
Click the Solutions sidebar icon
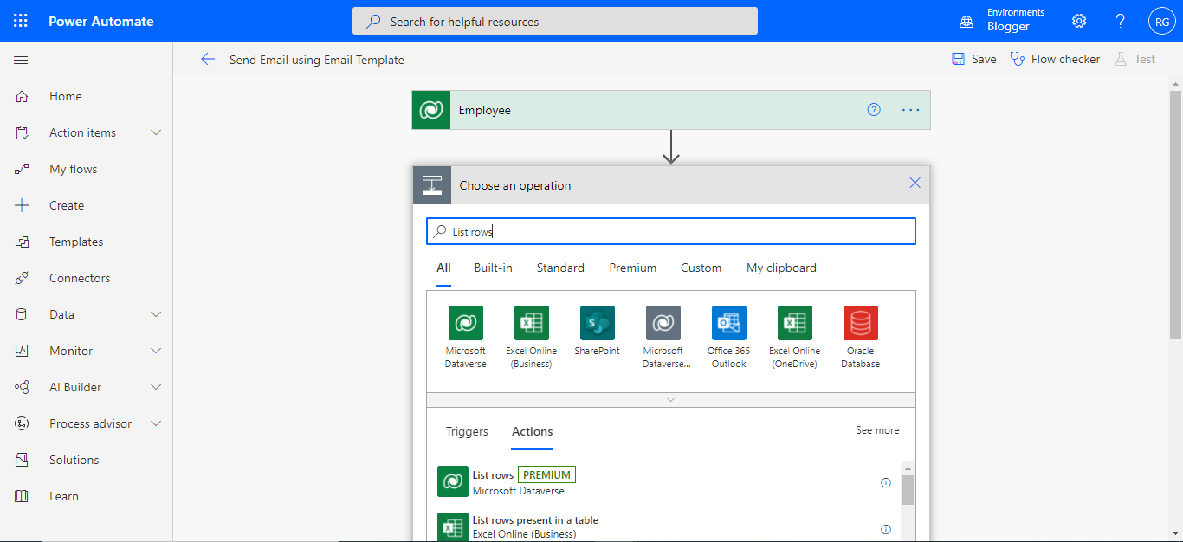tap(22, 460)
